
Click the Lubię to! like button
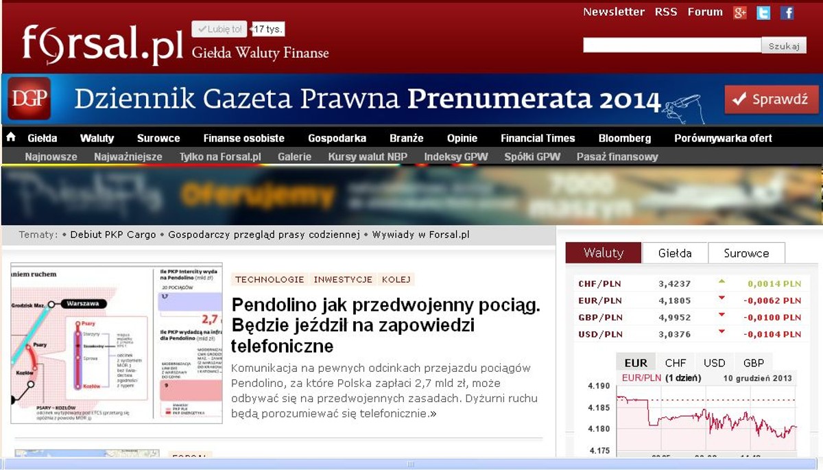point(219,29)
